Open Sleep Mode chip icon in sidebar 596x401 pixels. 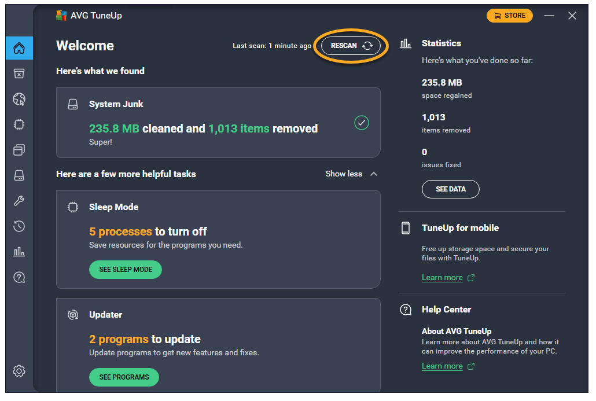coord(19,124)
